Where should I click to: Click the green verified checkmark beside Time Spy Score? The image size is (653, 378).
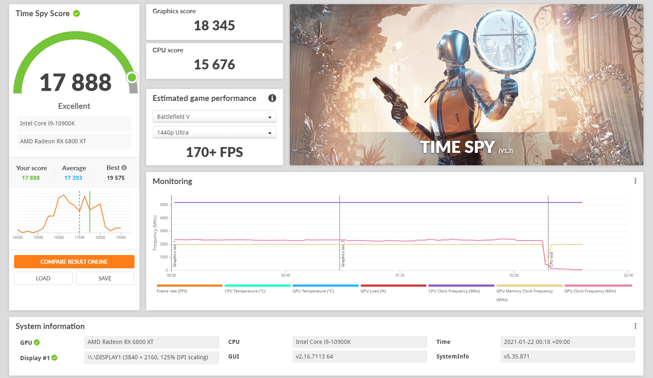click(x=76, y=13)
